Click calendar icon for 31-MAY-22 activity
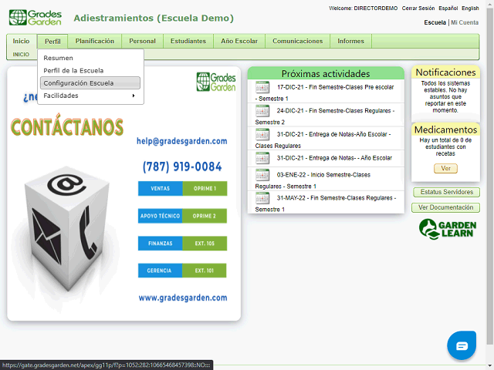Screen dimensions: 494x370 point(262,198)
